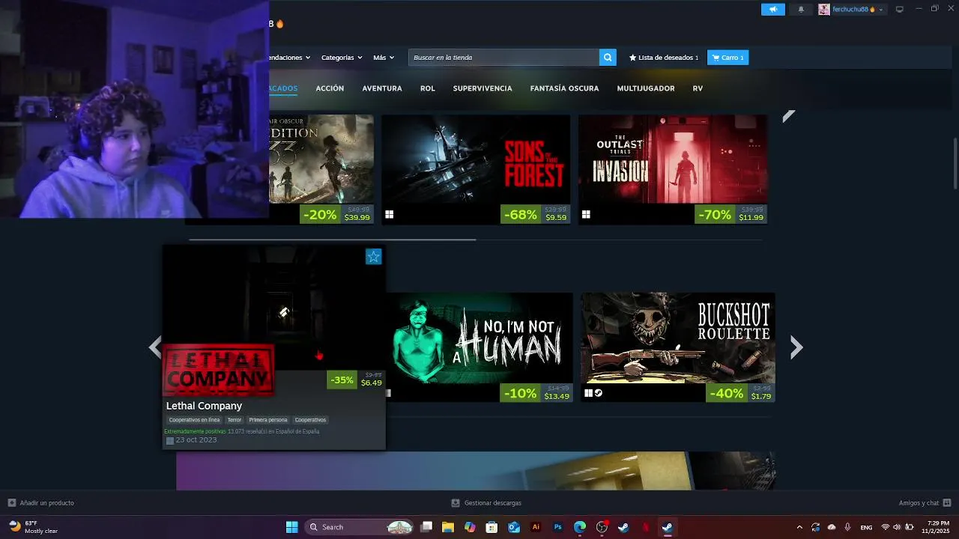Show hidden system tray icons chevron
This screenshot has width=959, height=539.
click(x=799, y=527)
